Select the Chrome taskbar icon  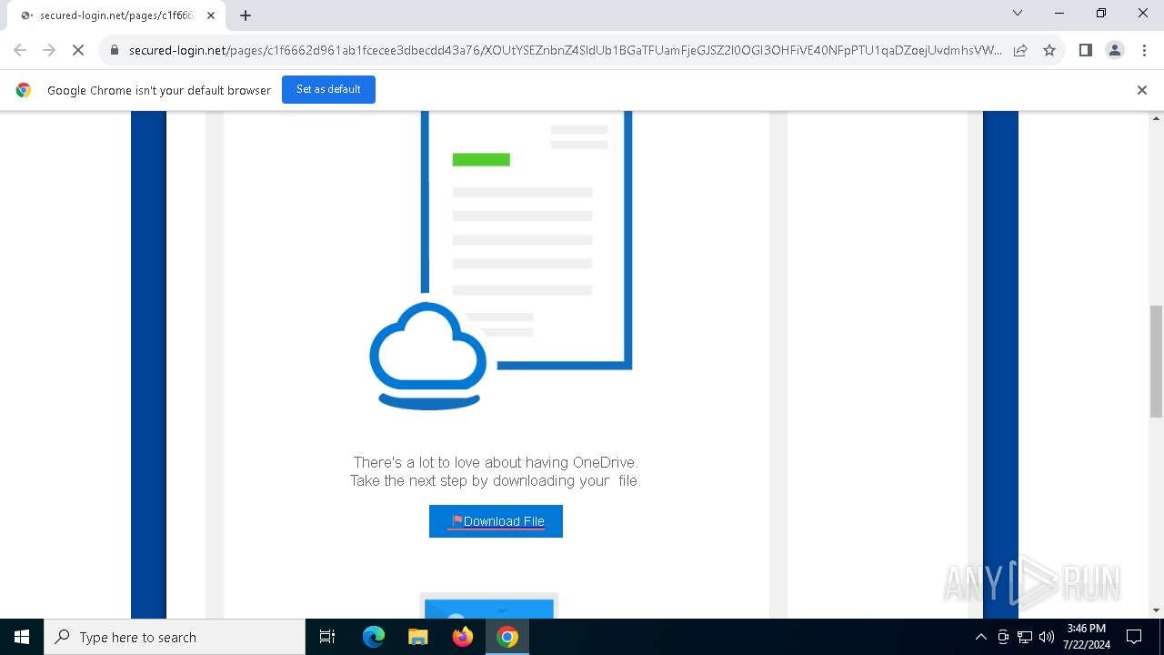pyautogui.click(x=507, y=637)
